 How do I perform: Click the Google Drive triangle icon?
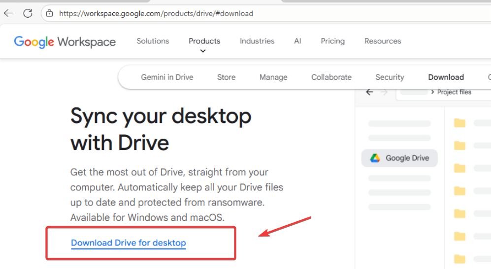click(x=375, y=158)
